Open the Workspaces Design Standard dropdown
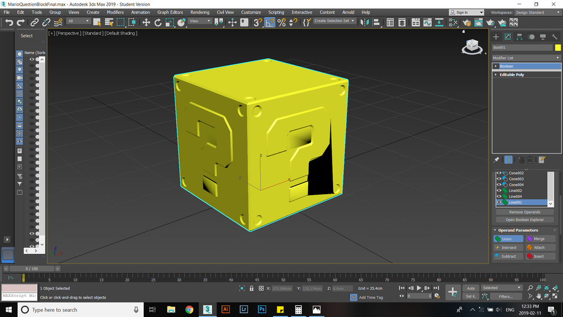Screen dimensions: 563x317 (x=538, y=12)
